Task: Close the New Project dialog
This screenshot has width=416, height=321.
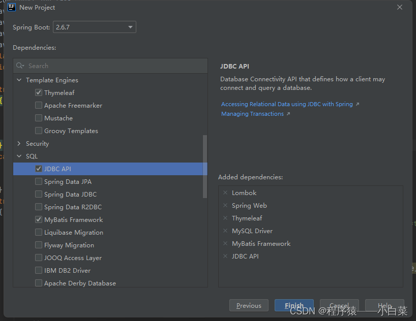Action: (x=400, y=7)
